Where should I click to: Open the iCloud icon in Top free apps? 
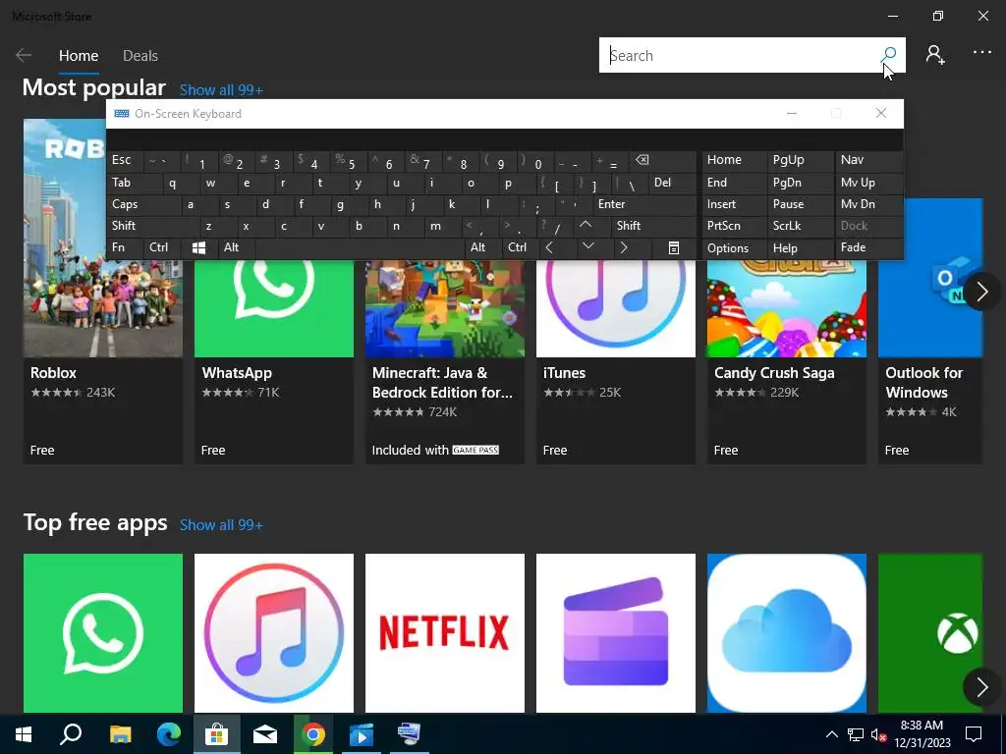point(787,633)
